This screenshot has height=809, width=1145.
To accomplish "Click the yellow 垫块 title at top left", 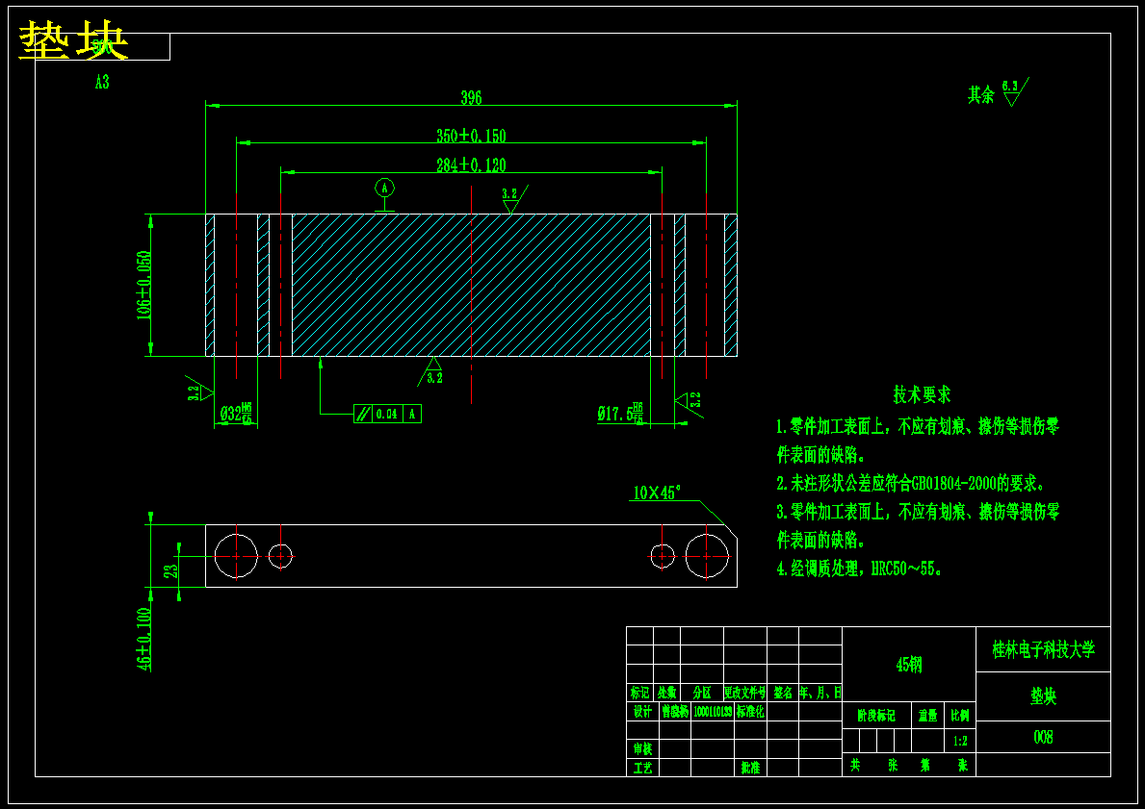I will (73, 39).
